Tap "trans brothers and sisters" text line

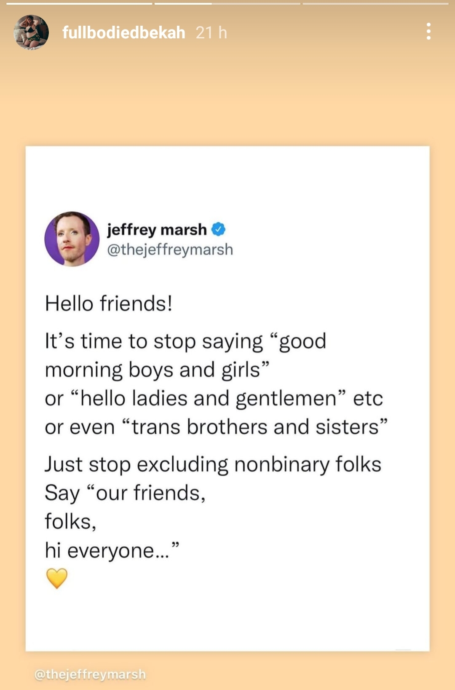click(216, 427)
